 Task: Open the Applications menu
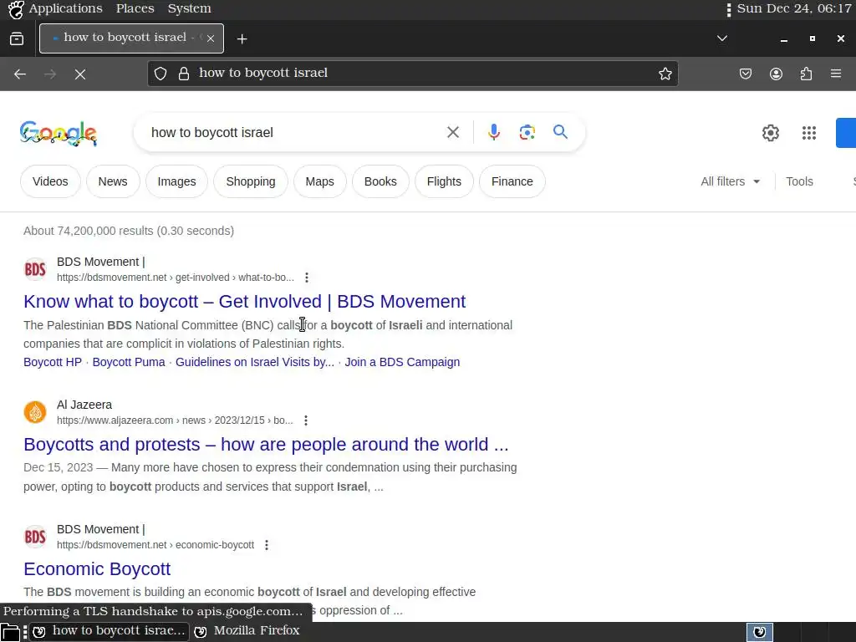coord(65,8)
